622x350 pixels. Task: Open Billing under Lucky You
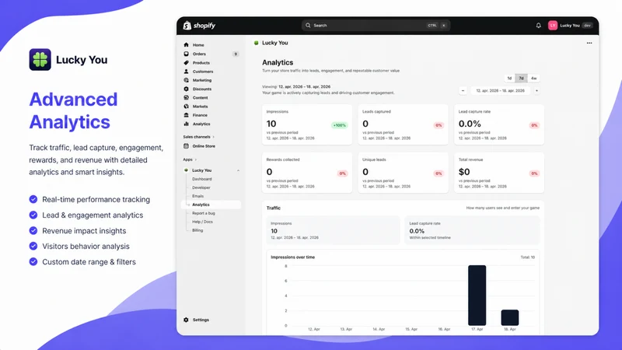[x=197, y=230]
